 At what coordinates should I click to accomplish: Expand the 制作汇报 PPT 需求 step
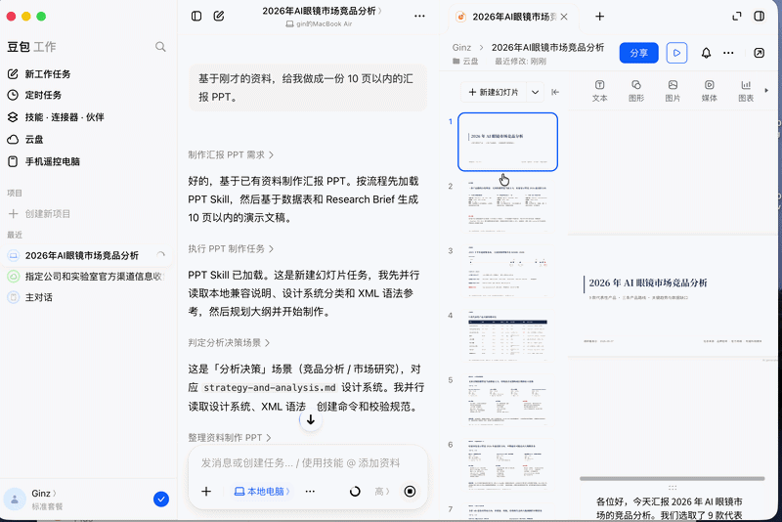[231, 155]
